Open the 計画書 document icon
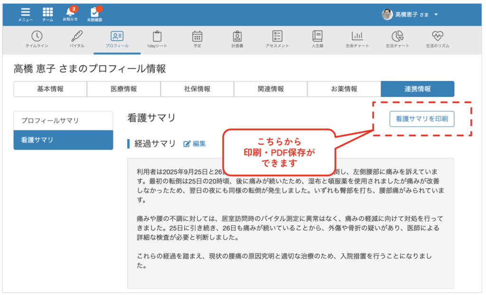 [237, 37]
